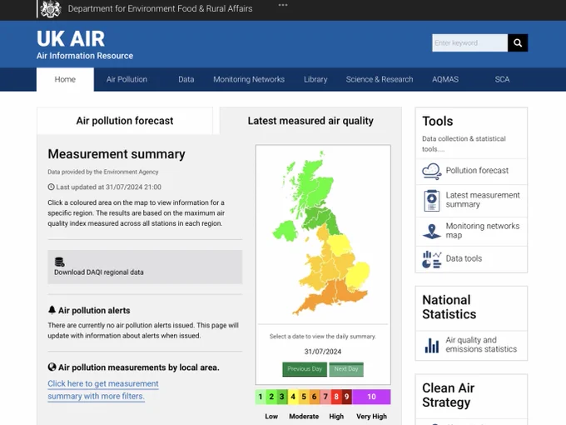
Task: Open the Pollution forecast tool link
Action: click(x=477, y=170)
